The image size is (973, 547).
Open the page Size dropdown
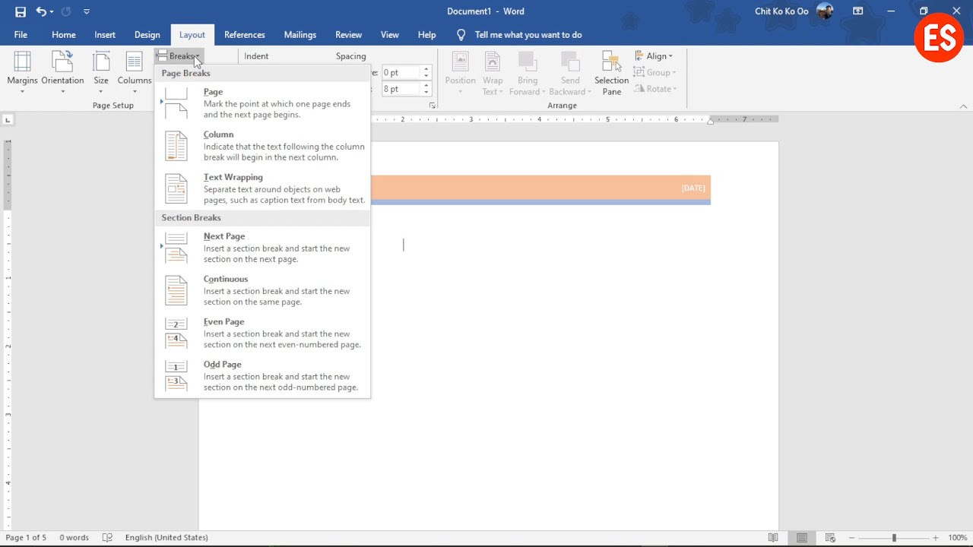tap(101, 73)
